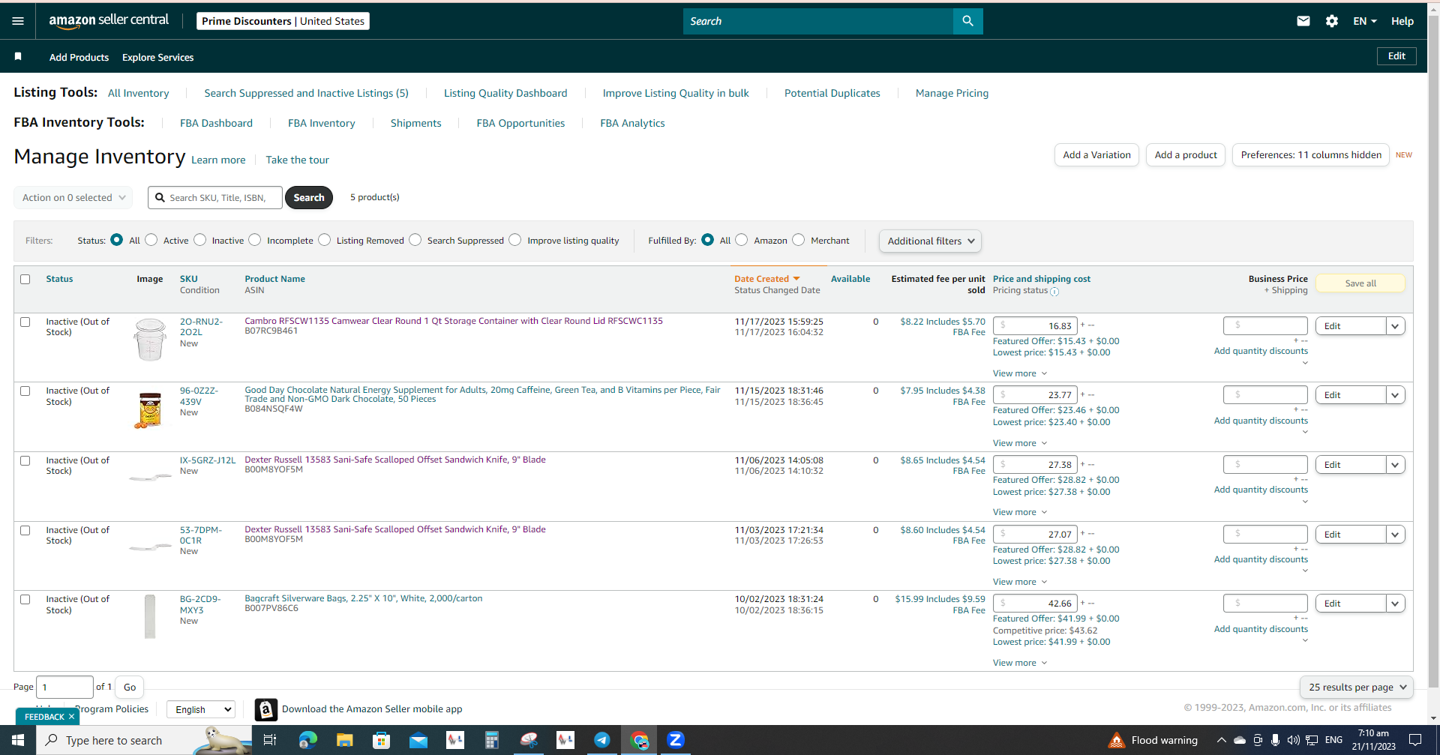
Task: Sort by the Date Created column
Action: point(766,279)
